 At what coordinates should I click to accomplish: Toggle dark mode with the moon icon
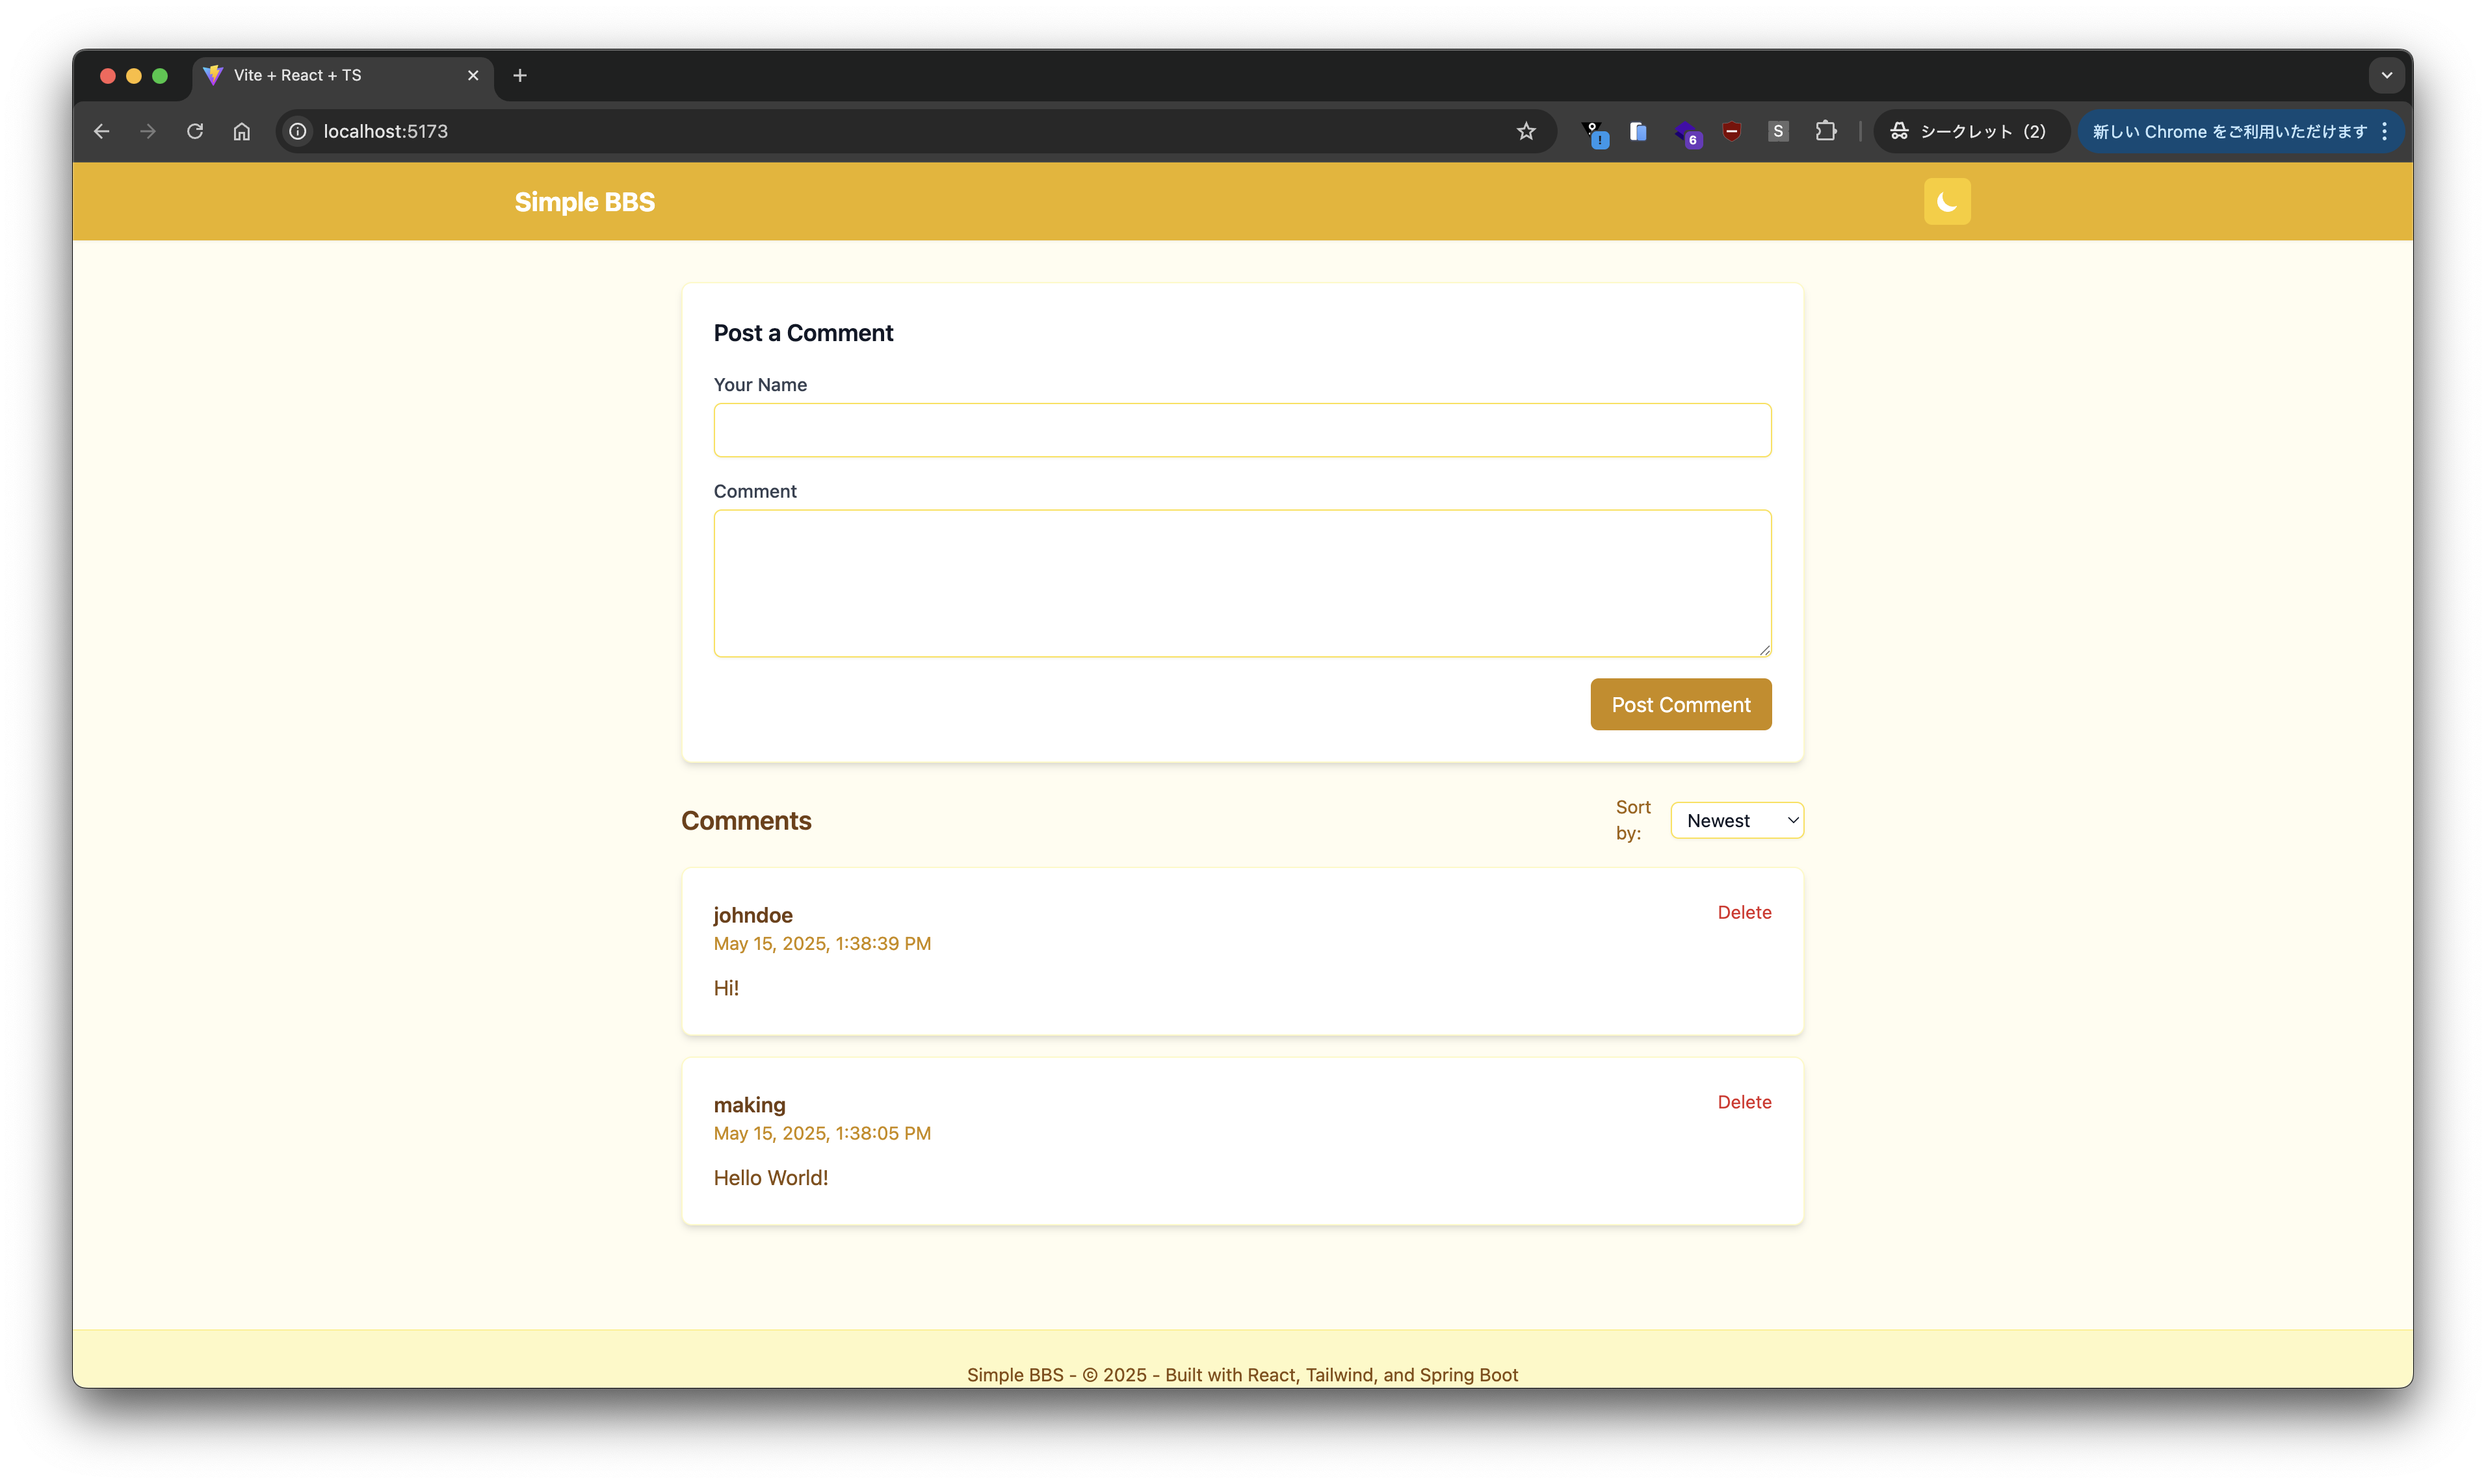click(1946, 202)
